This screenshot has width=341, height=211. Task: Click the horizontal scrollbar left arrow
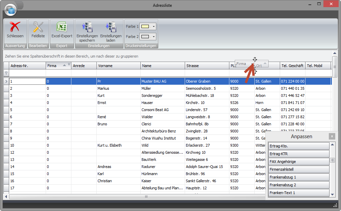click(6, 196)
